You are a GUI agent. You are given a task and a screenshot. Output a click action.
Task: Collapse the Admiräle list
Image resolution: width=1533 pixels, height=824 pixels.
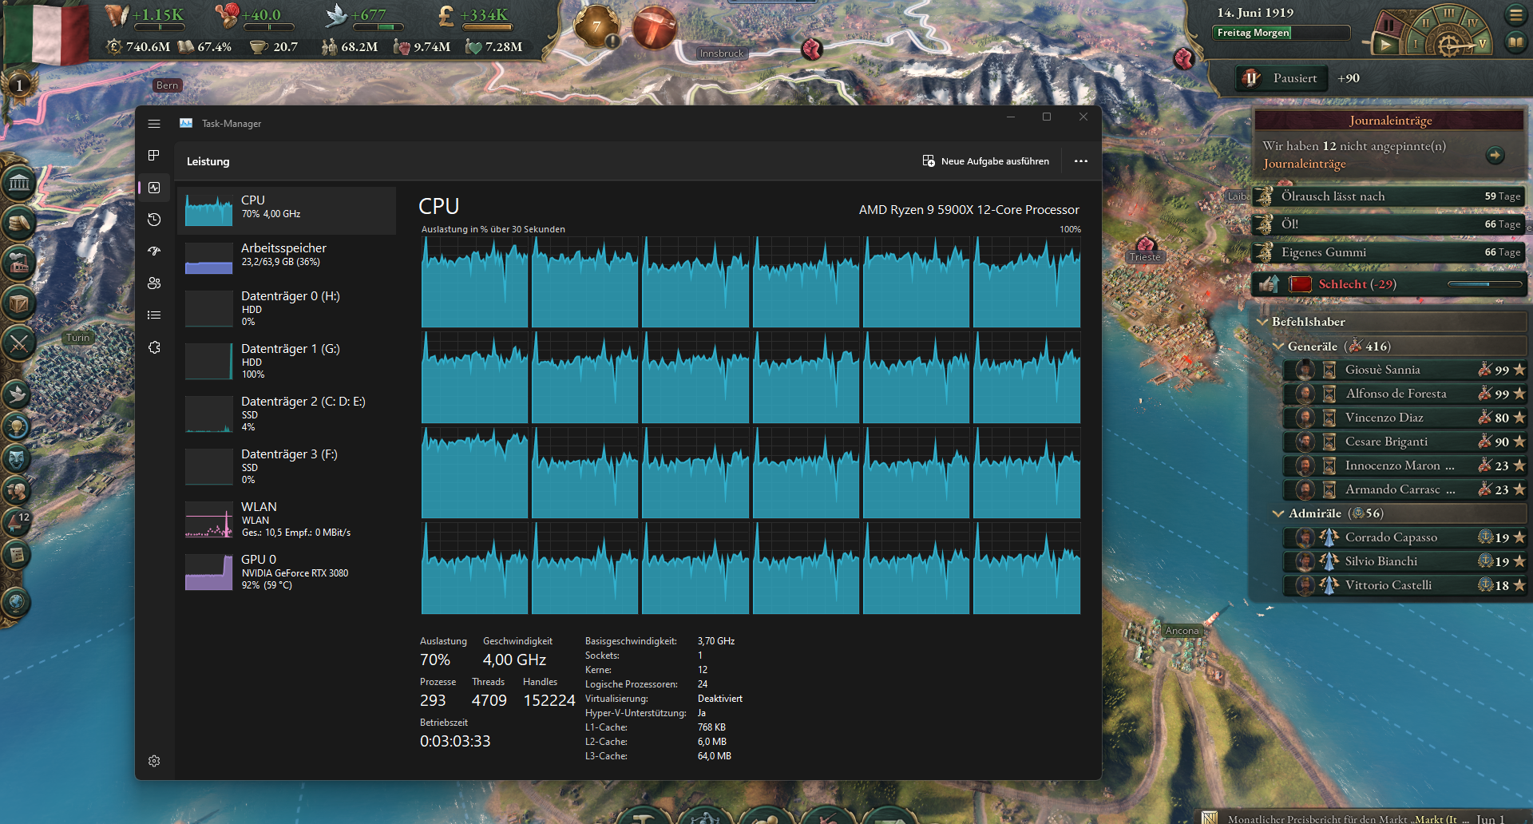click(x=1279, y=513)
